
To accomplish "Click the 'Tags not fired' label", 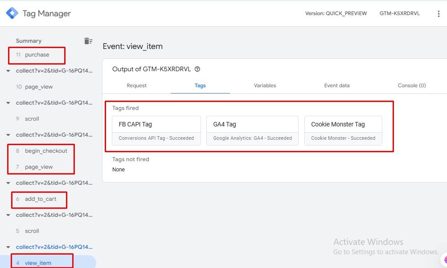I will [x=131, y=159].
